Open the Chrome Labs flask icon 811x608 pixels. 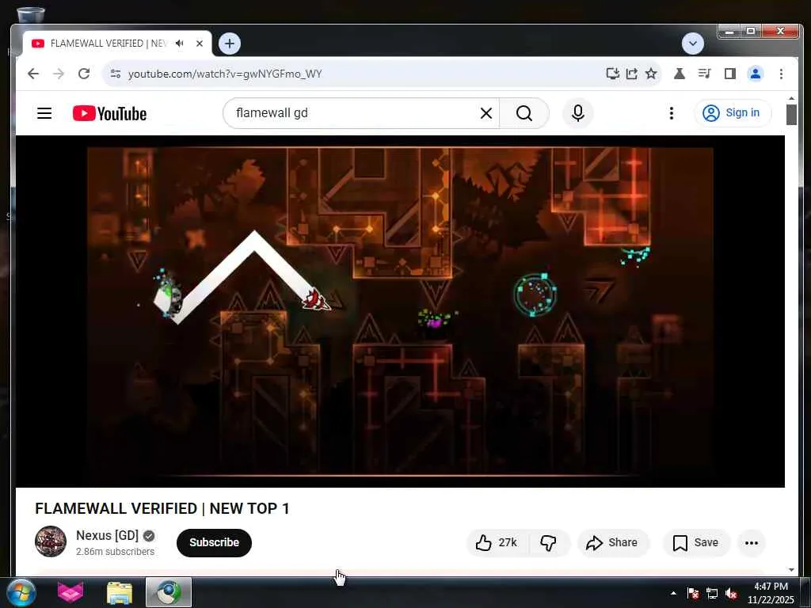click(x=680, y=74)
